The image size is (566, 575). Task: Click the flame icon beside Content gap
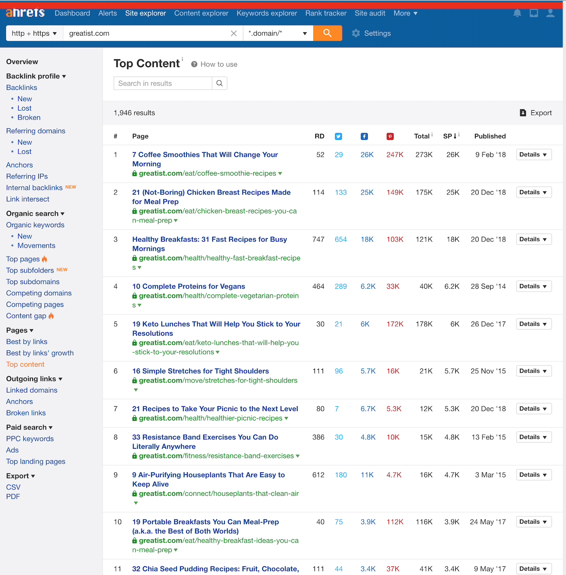point(51,316)
